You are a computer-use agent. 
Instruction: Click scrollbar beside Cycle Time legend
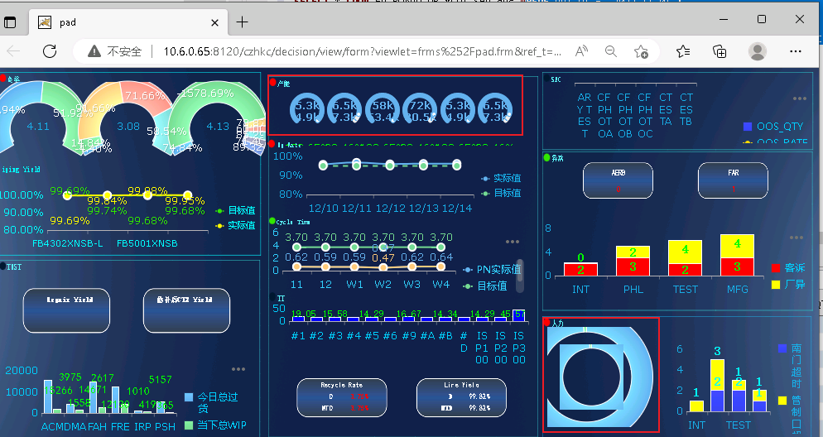click(x=520, y=276)
